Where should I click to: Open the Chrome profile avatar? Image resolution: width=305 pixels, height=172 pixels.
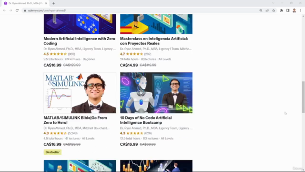(294, 11)
